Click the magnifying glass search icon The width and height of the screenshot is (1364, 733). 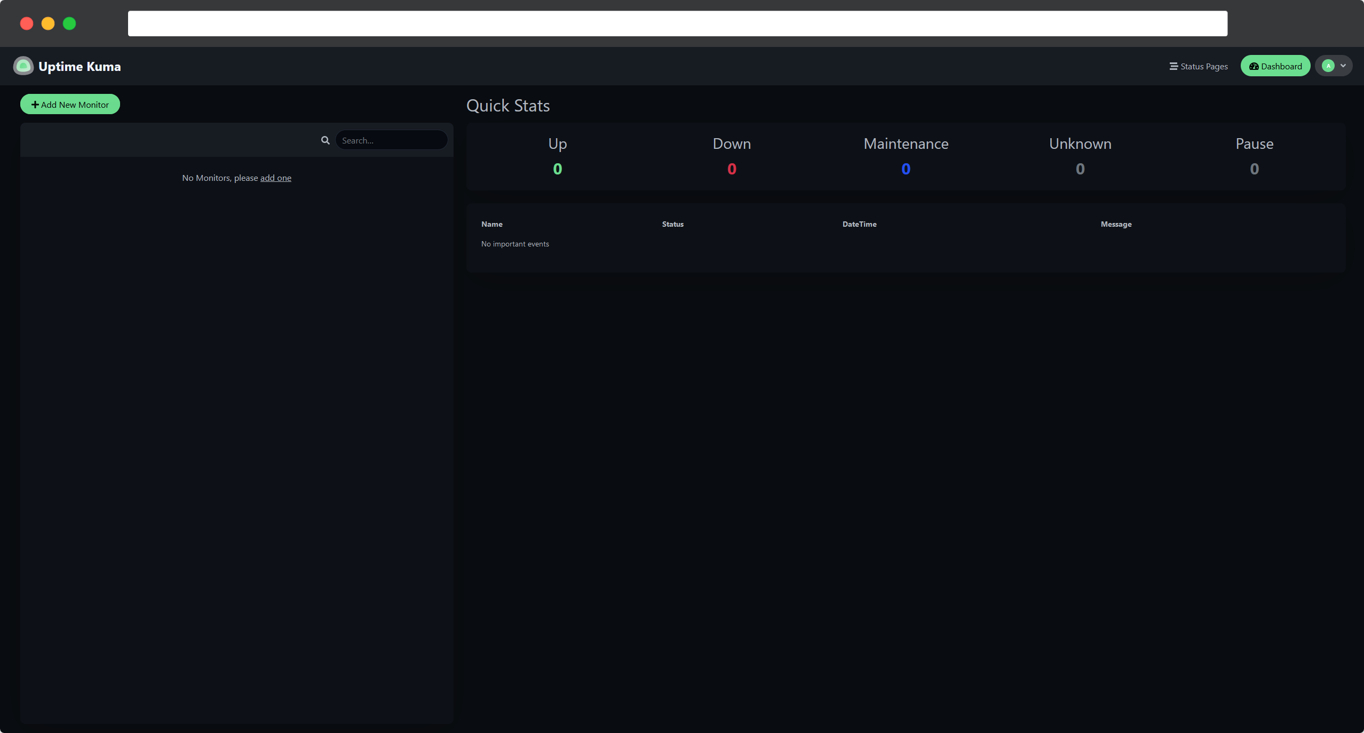click(325, 140)
